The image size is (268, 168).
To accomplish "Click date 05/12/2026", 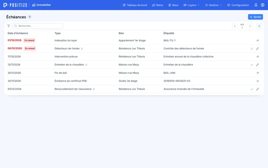I will [14, 89].
